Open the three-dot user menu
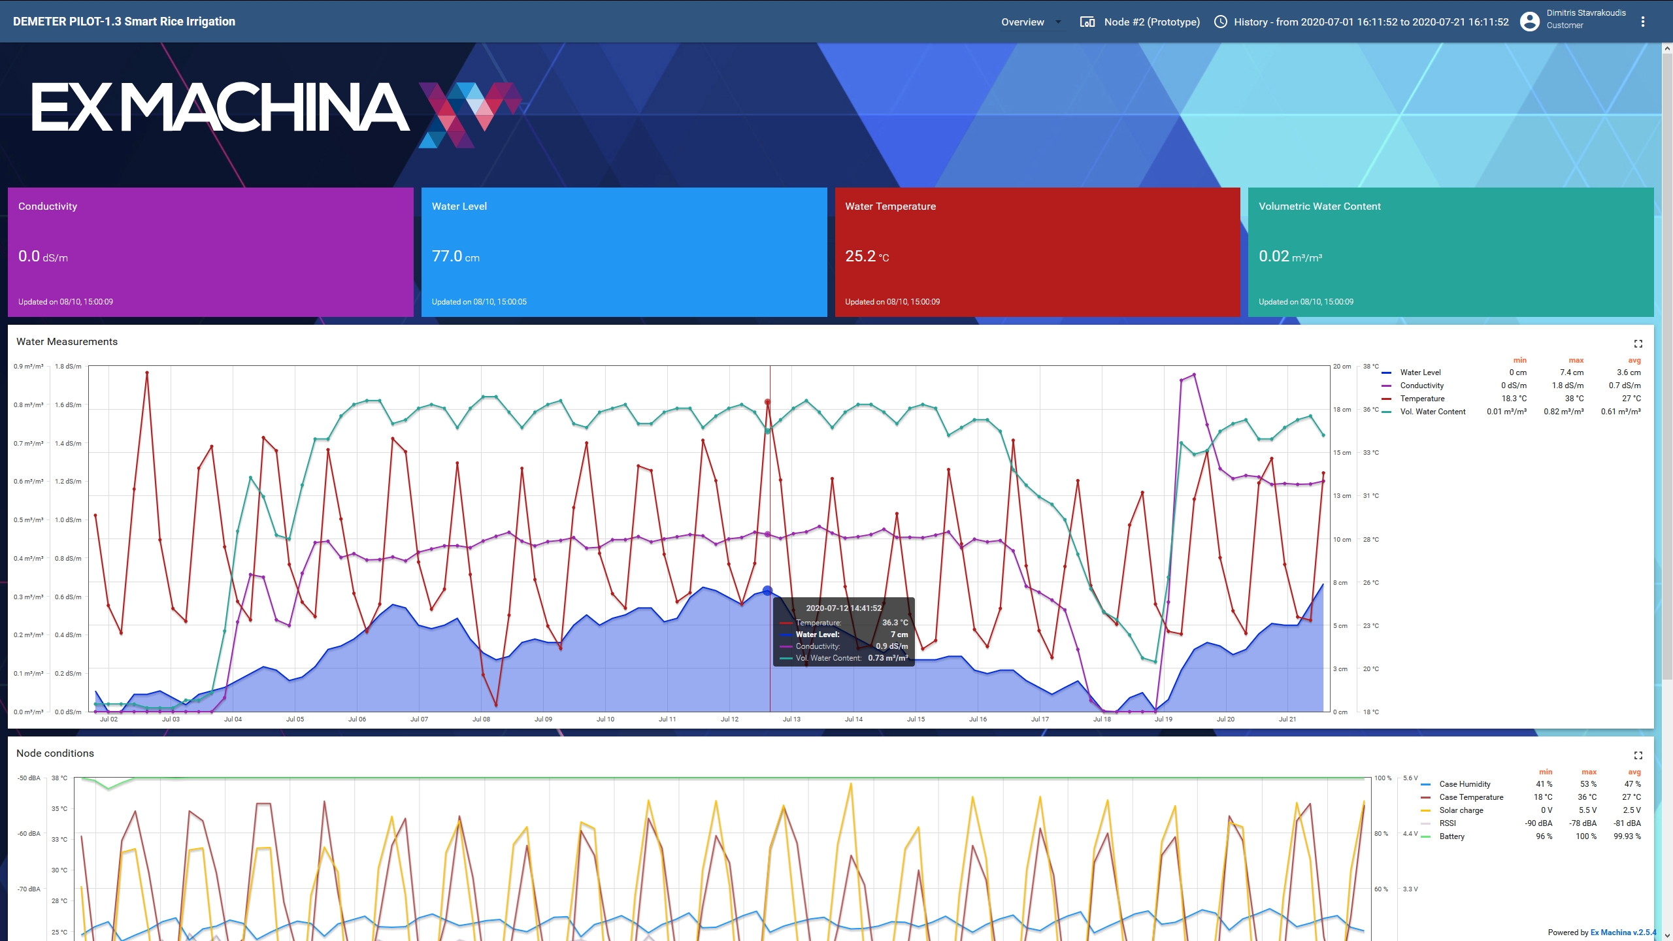This screenshot has width=1673, height=941. [1642, 22]
